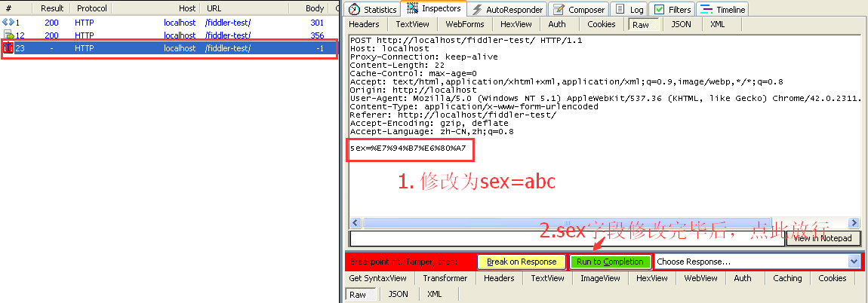Select the response JSON tab
The image size is (868, 303).
(x=398, y=294)
